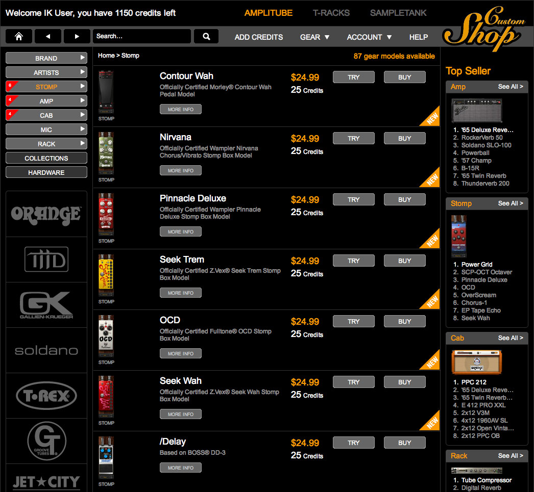The height and width of the screenshot is (492, 534).
Task: Open the Groove Tubes brand logo
Action: (x=46, y=439)
